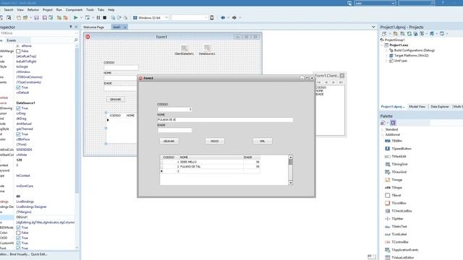
Task: Pick the TSpeedButton component in the Palette
Action: [x=401, y=149]
